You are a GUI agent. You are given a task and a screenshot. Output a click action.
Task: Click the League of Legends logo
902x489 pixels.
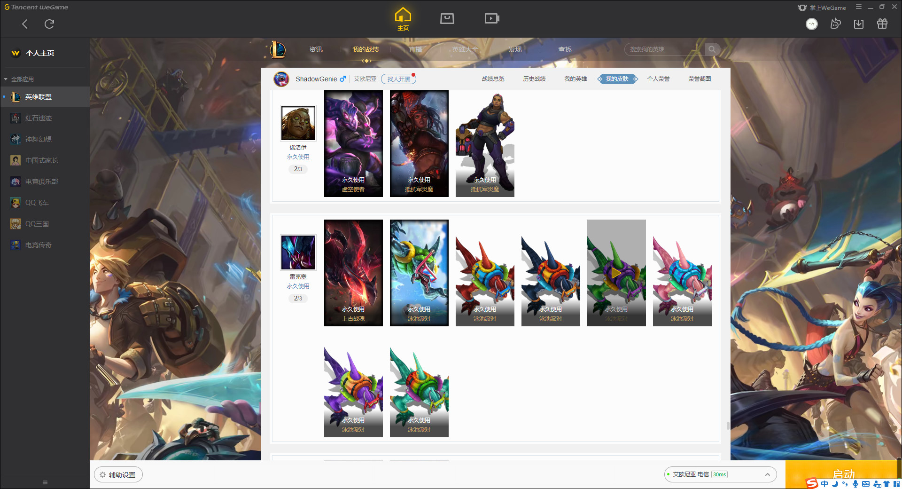(278, 49)
